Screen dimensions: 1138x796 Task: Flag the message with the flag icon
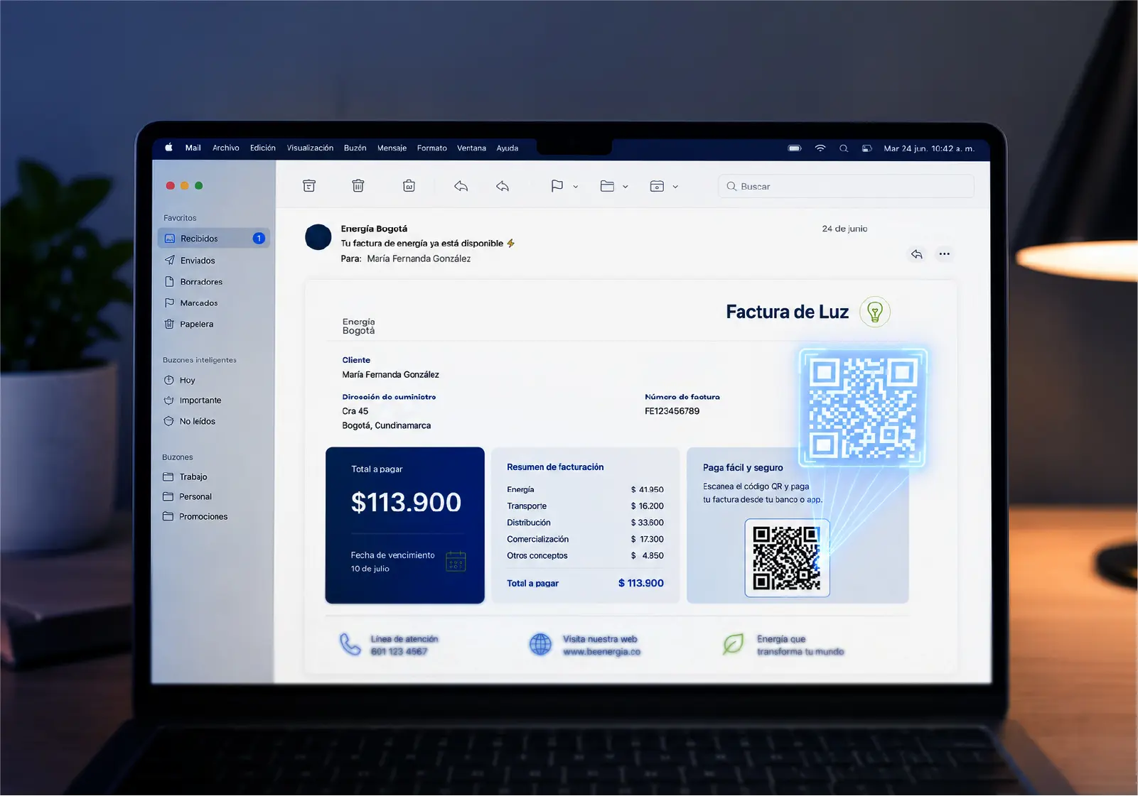tap(557, 186)
